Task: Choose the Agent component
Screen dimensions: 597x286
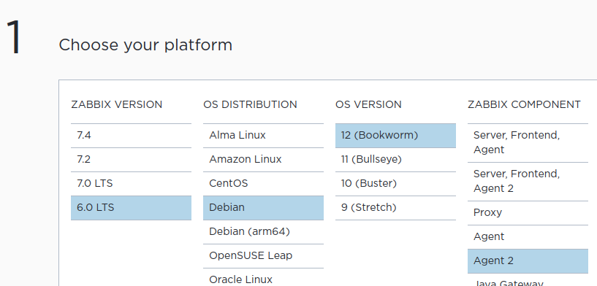Action: click(528, 237)
